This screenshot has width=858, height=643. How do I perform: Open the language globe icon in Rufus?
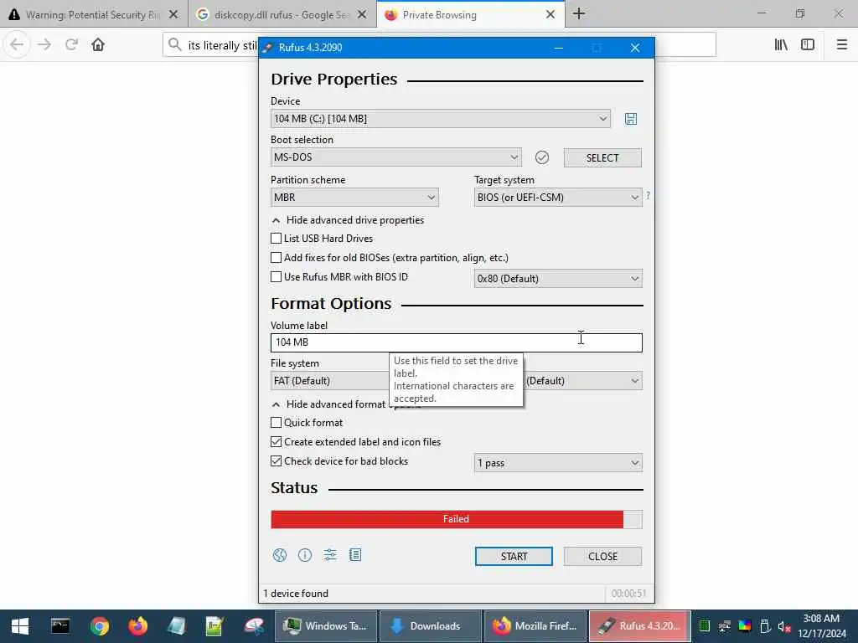[x=280, y=555]
